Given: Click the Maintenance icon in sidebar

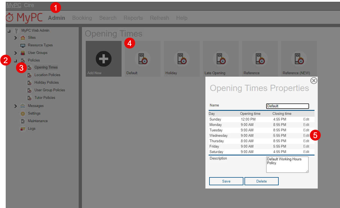Looking at the screenshot, I should (23, 121).
